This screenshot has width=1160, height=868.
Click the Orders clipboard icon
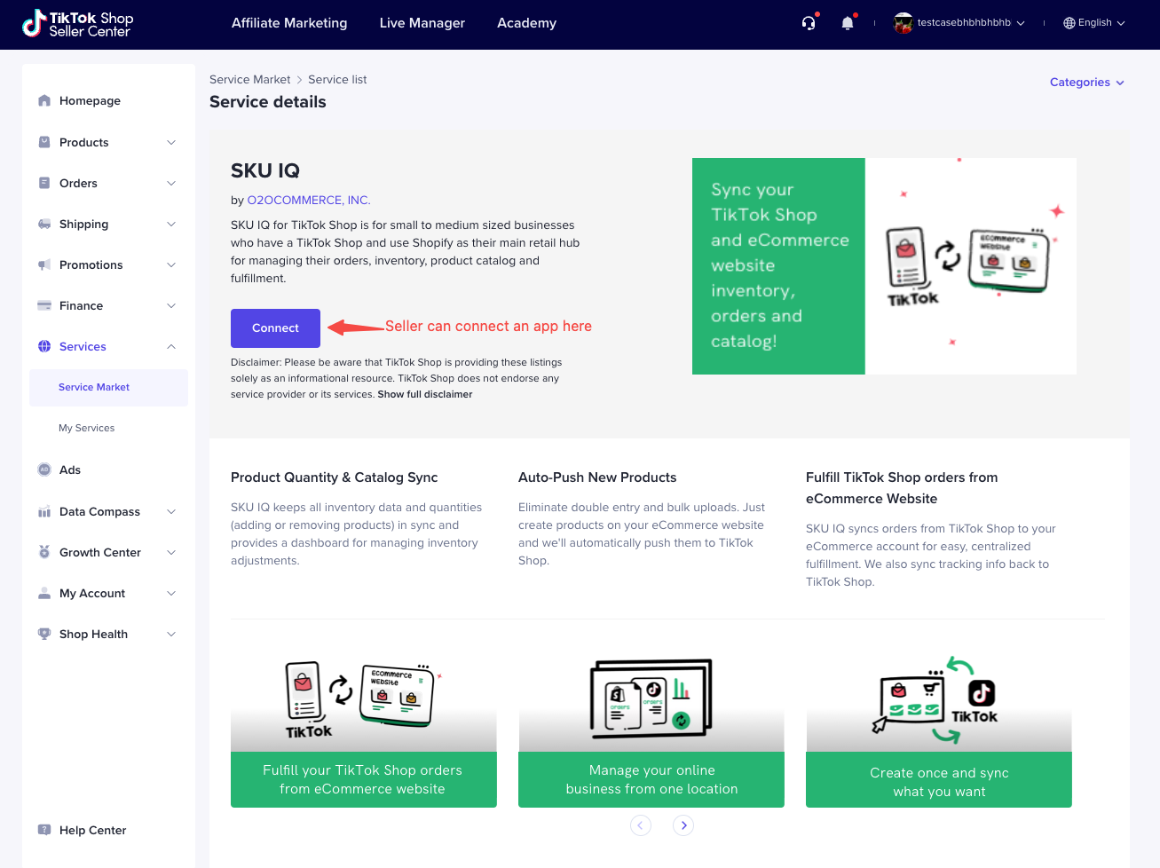44,183
